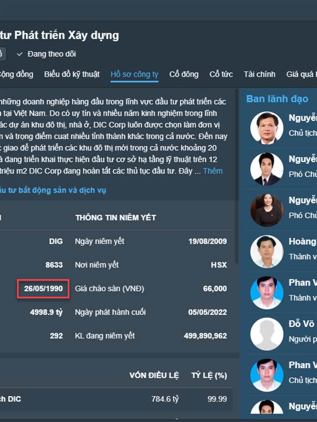Expand description with the Thêm link
The height and width of the screenshot is (422, 317).
pos(213,171)
